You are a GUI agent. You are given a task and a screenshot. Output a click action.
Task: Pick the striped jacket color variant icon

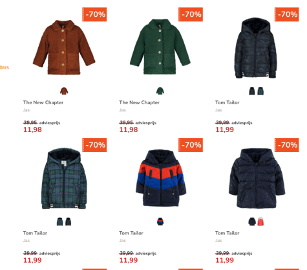click(160, 221)
